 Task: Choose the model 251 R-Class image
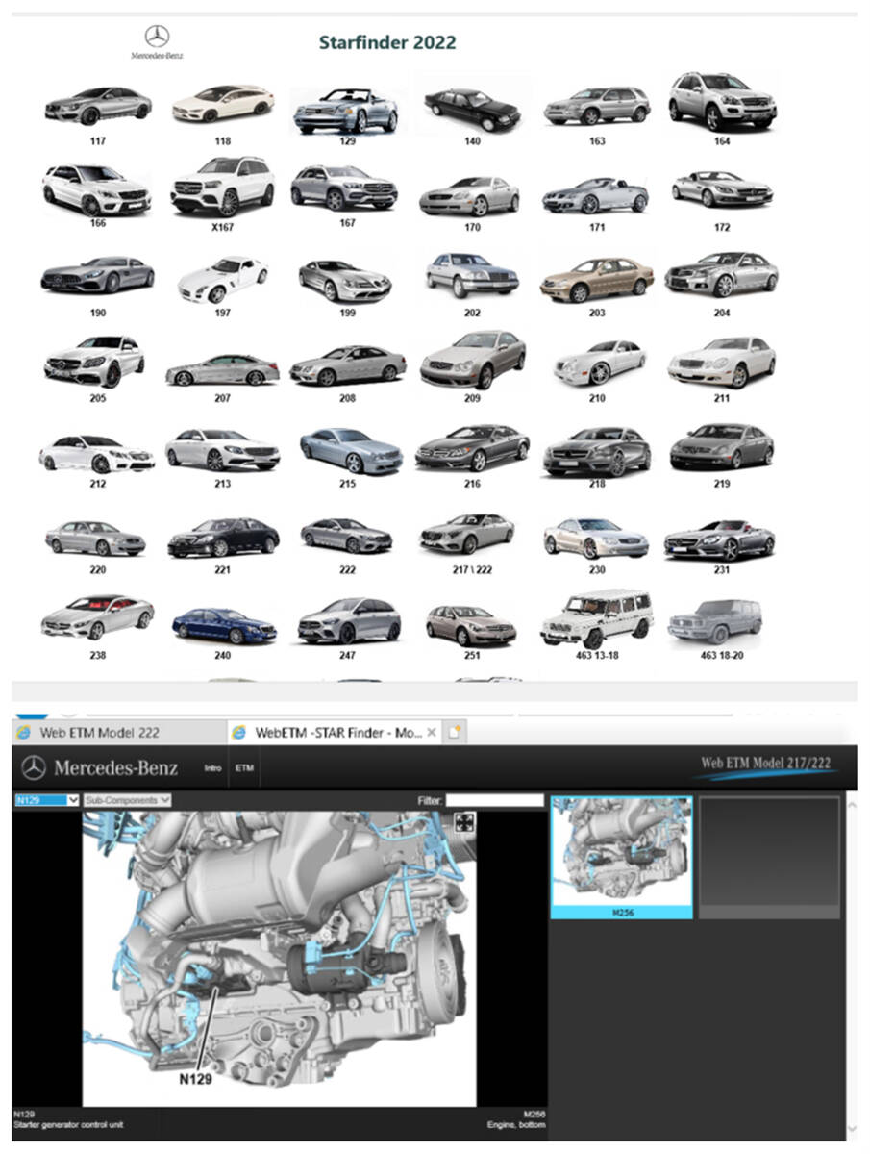click(471, 626)
